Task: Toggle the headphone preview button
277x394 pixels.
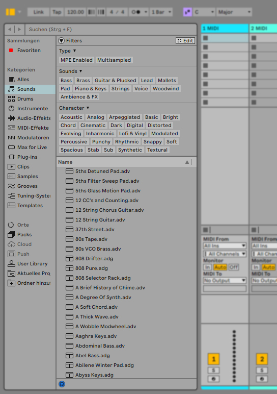Action: pyautogui.click(x=62, y=384)
